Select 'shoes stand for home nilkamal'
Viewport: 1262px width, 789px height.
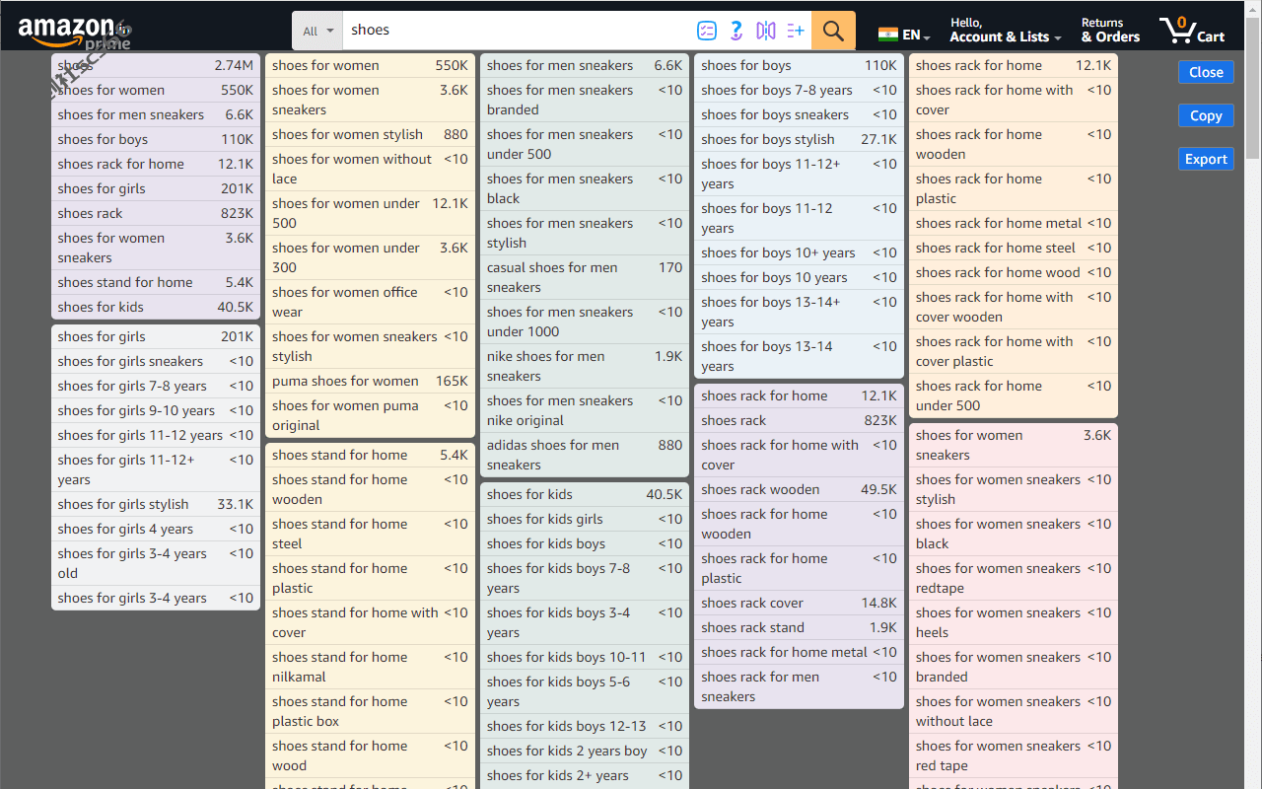tap(370, 667)
